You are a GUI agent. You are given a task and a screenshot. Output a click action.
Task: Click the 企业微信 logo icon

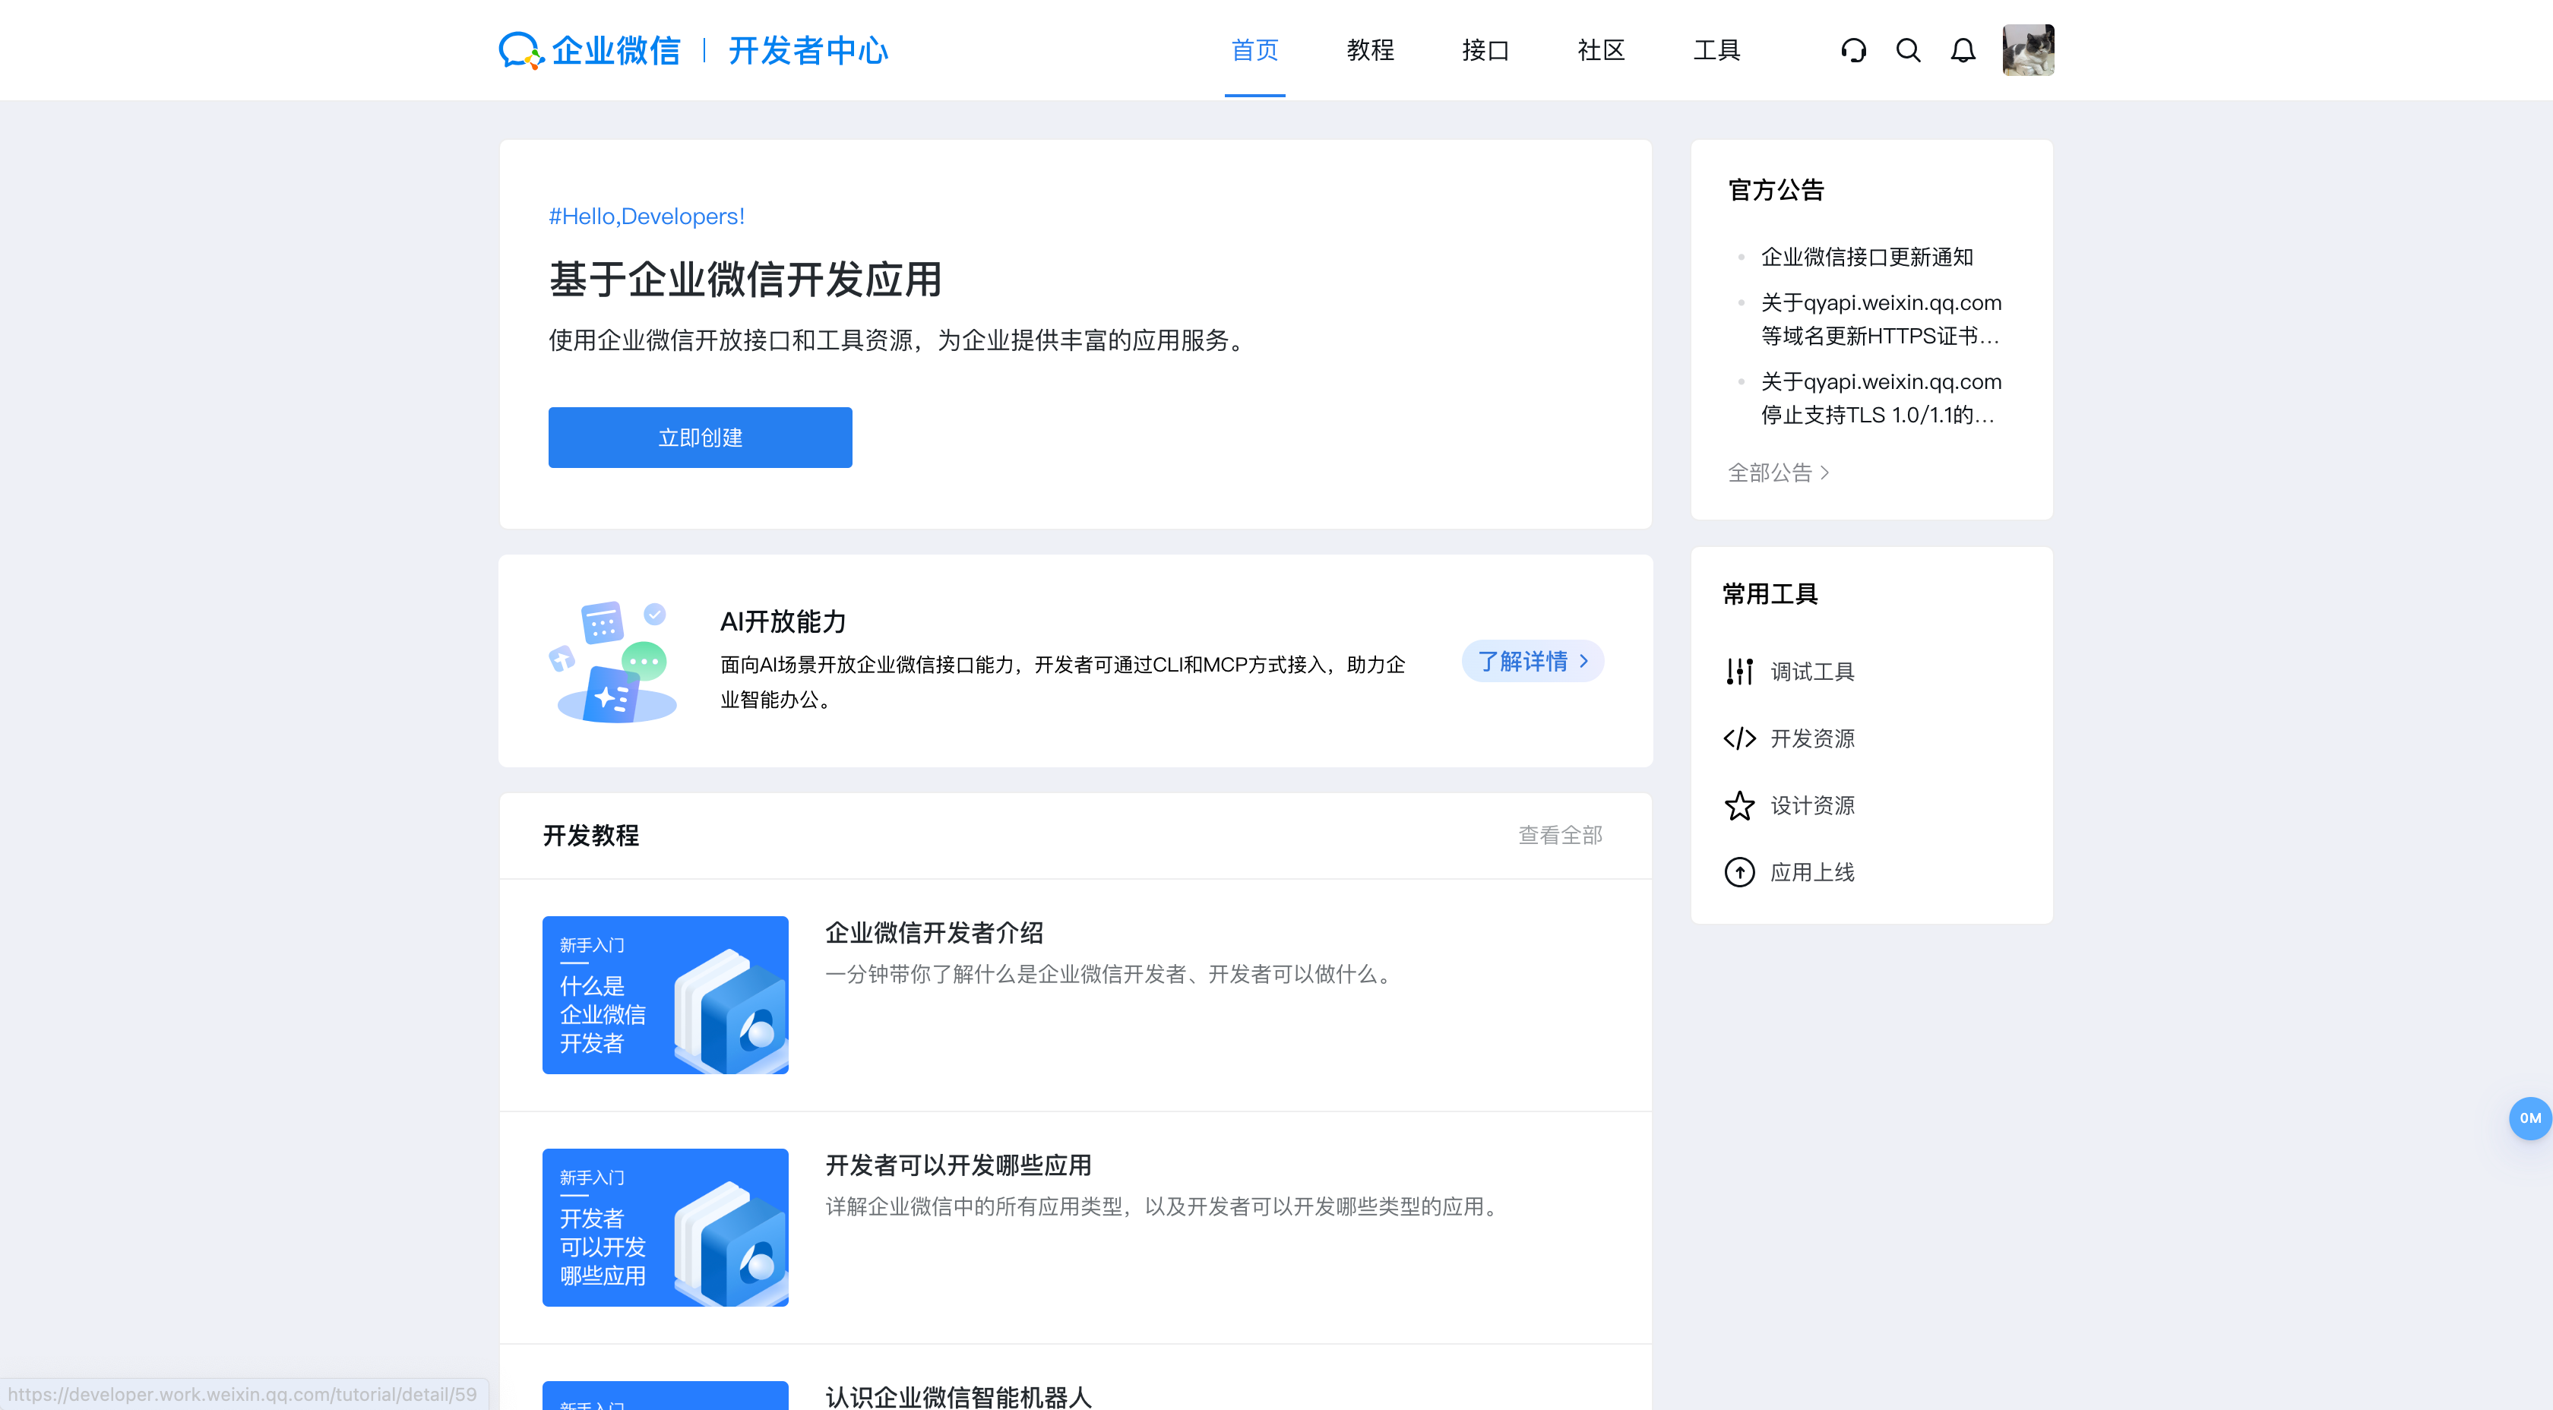tap(521, 51)
